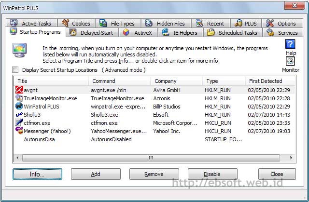Open the Delayed Start tab

pos(92,32)
